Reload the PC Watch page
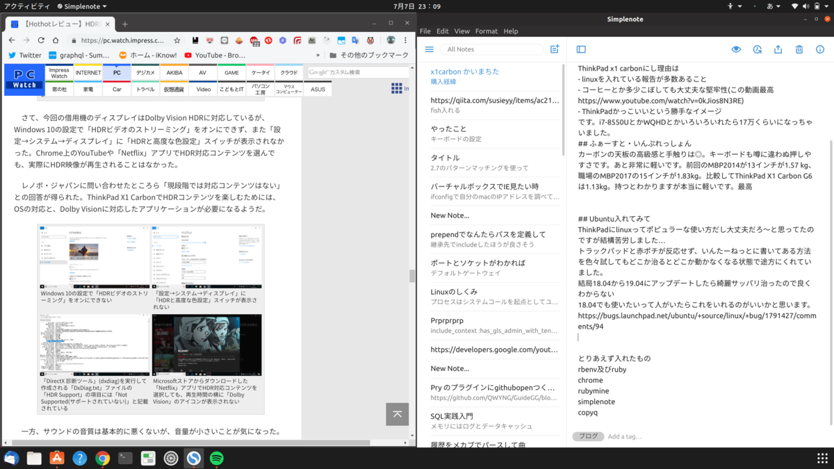834x469 pixels. pos(41,40)
